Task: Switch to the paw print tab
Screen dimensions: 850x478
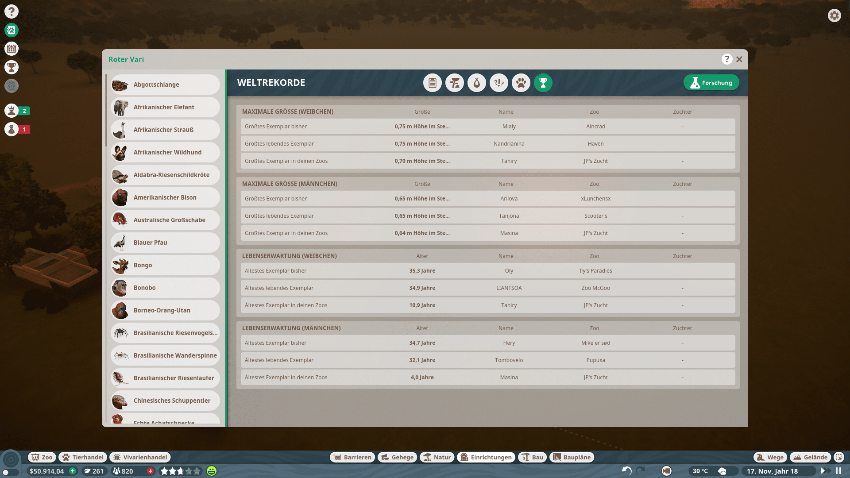Action: [521, 83]
